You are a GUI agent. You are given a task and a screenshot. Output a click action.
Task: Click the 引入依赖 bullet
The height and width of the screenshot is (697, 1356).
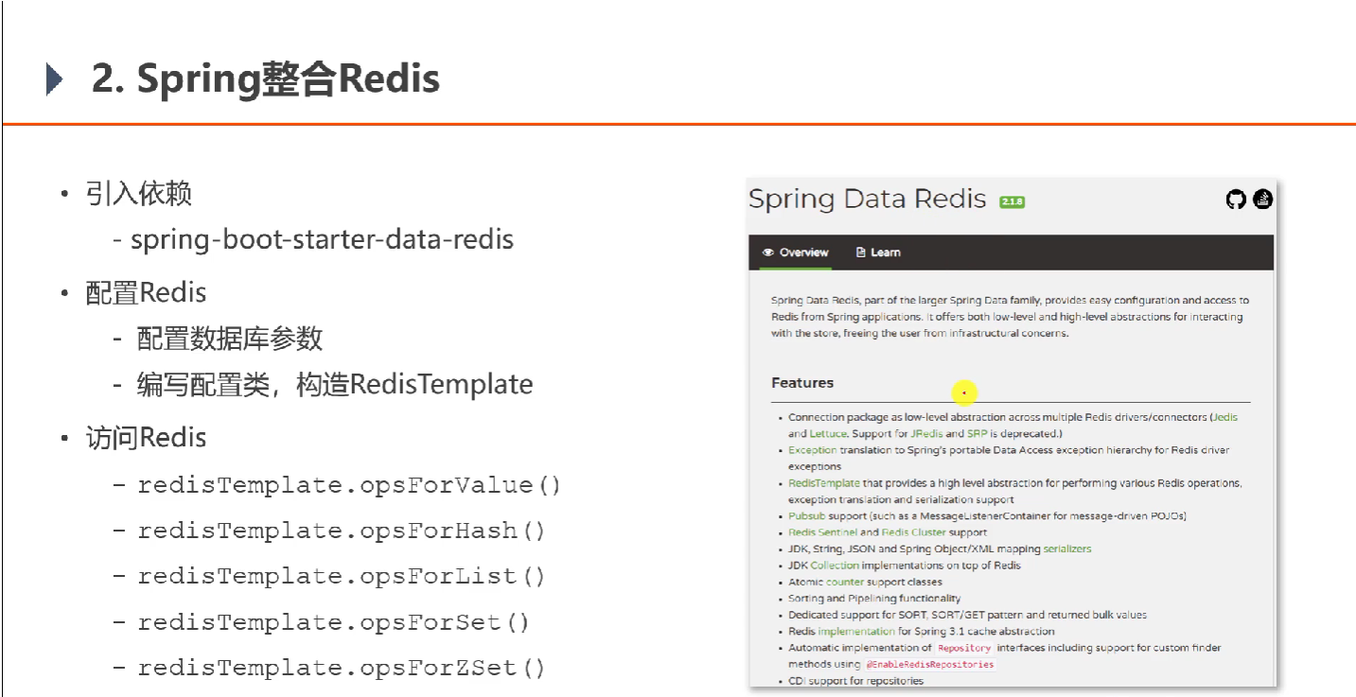[138, 194]
